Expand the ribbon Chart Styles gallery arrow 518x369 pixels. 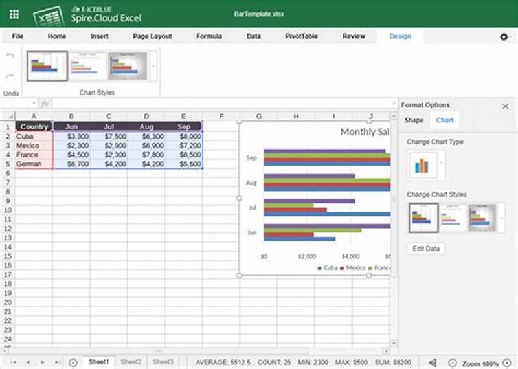click(x=153, y=67)
